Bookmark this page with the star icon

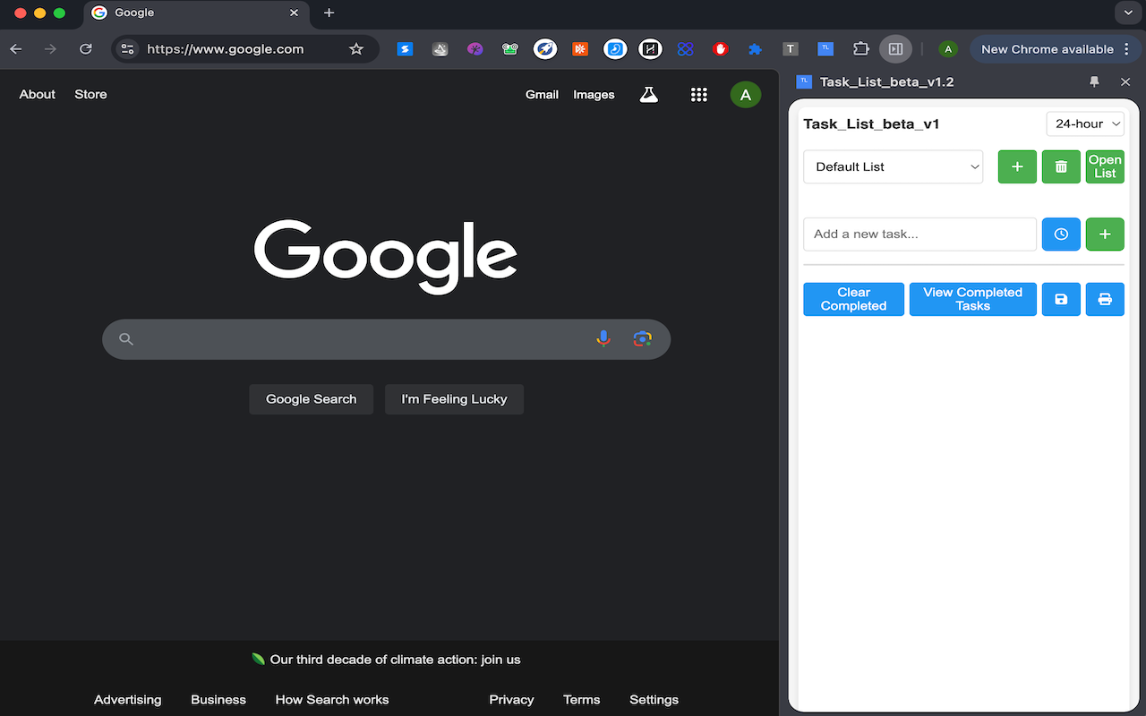coord(356,49)
